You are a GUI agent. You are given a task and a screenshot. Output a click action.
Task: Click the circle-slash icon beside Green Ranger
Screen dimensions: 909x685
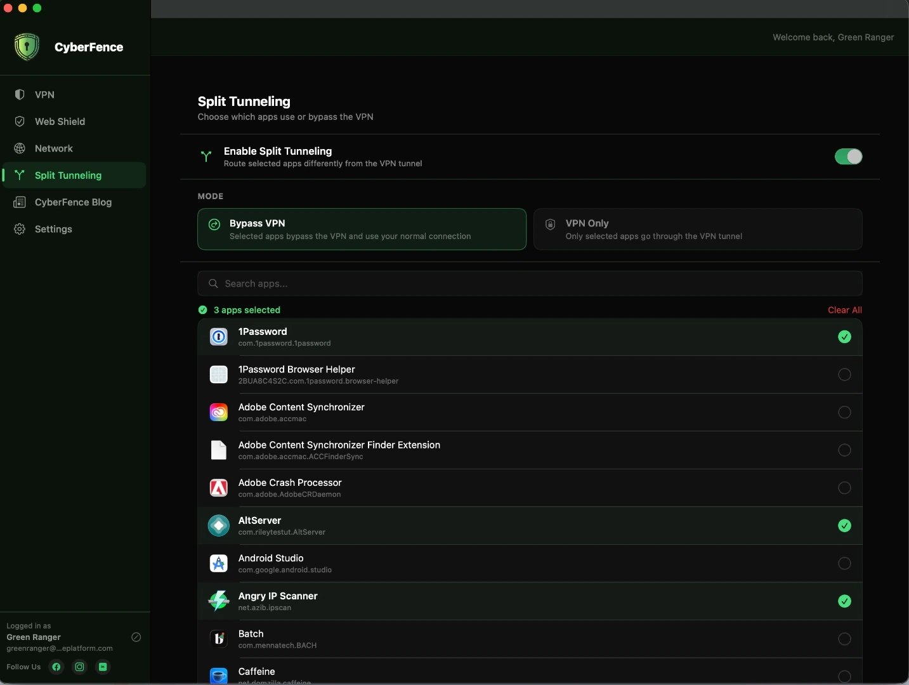coord(136,637)
